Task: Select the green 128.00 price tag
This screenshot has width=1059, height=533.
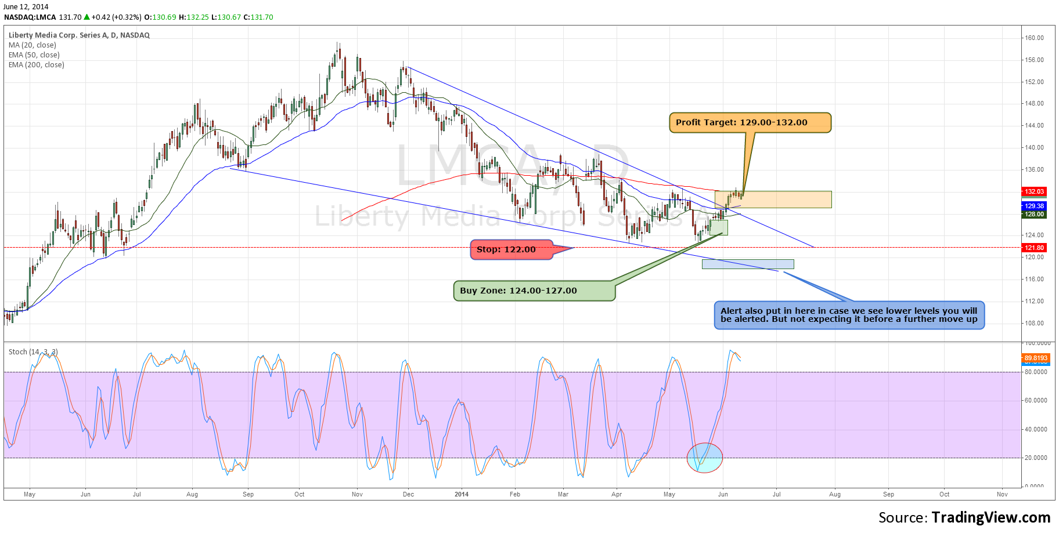Action: click(x=1033, y=214)
